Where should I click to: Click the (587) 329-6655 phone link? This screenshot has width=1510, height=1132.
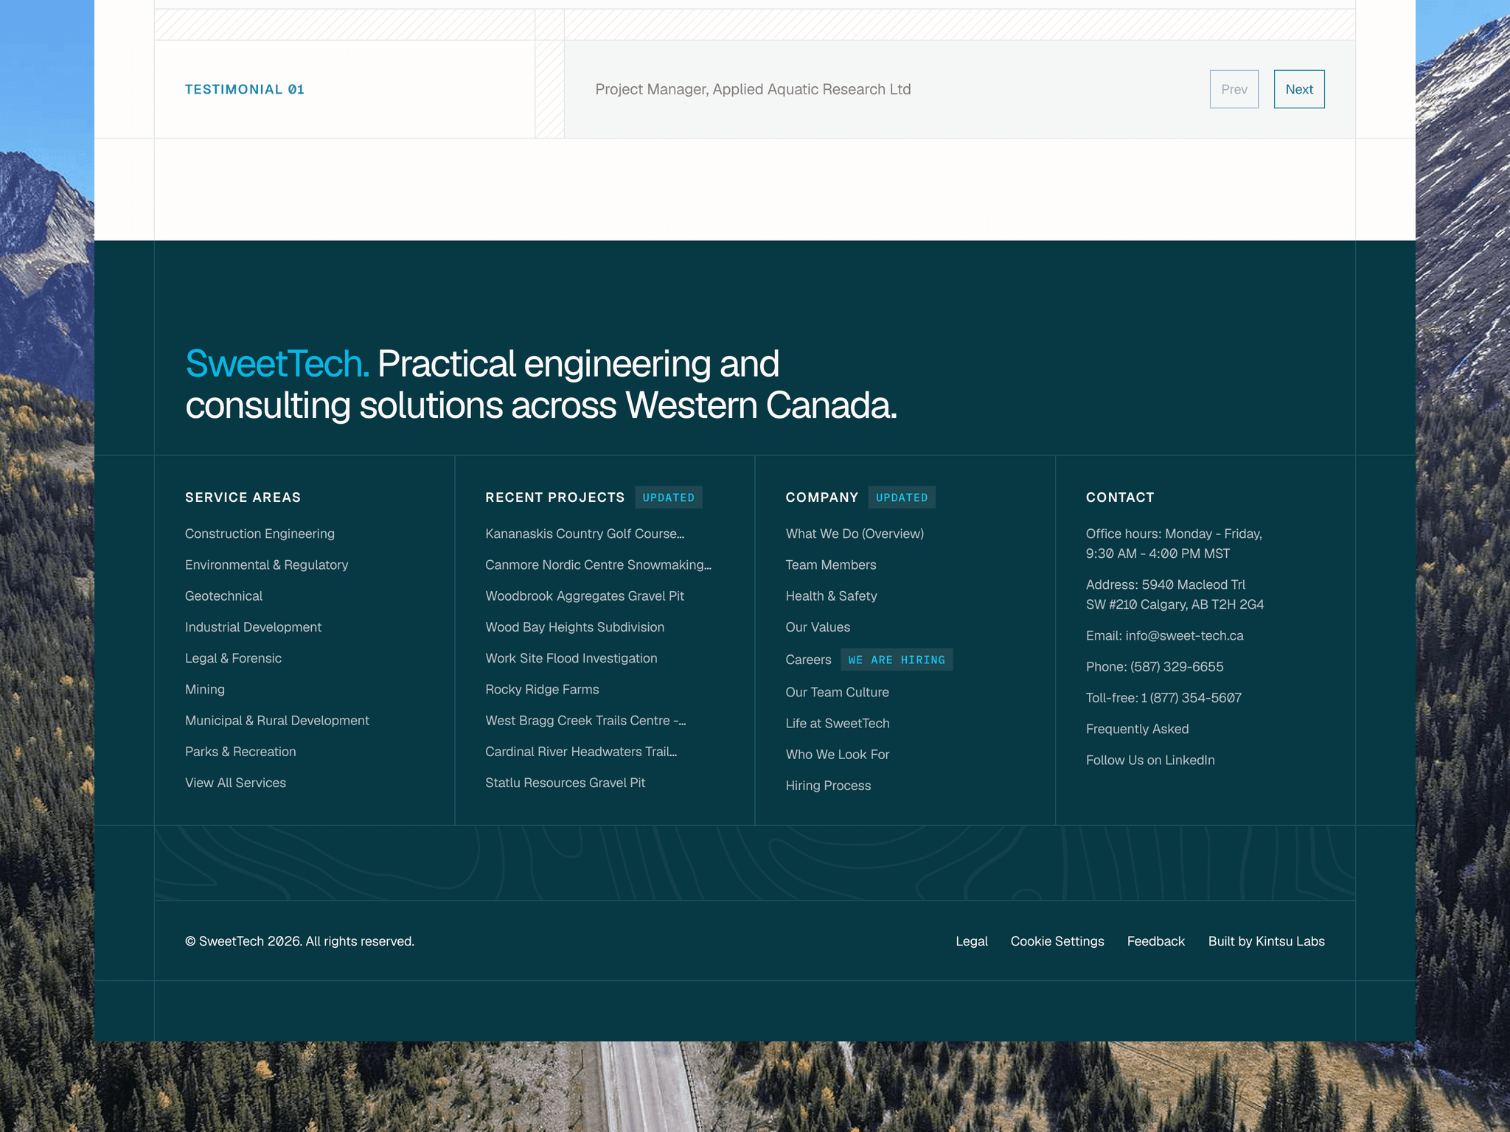point(1177,666)
